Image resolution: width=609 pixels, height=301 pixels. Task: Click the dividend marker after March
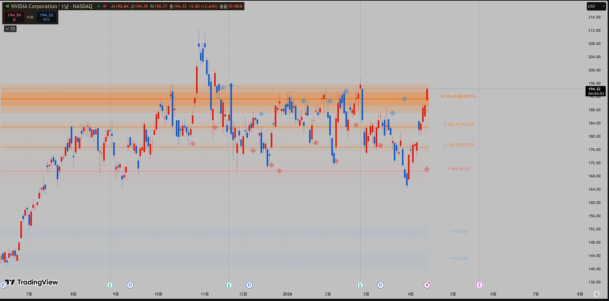pyautogui.click(x=381, y=285)
